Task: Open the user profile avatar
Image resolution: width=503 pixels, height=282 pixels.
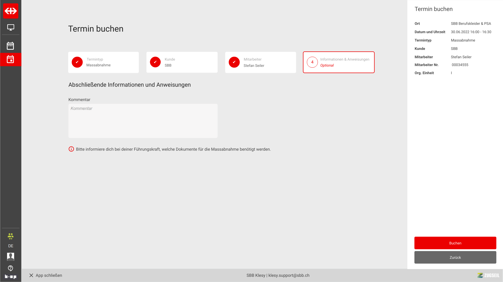Action: click(10, 257)
